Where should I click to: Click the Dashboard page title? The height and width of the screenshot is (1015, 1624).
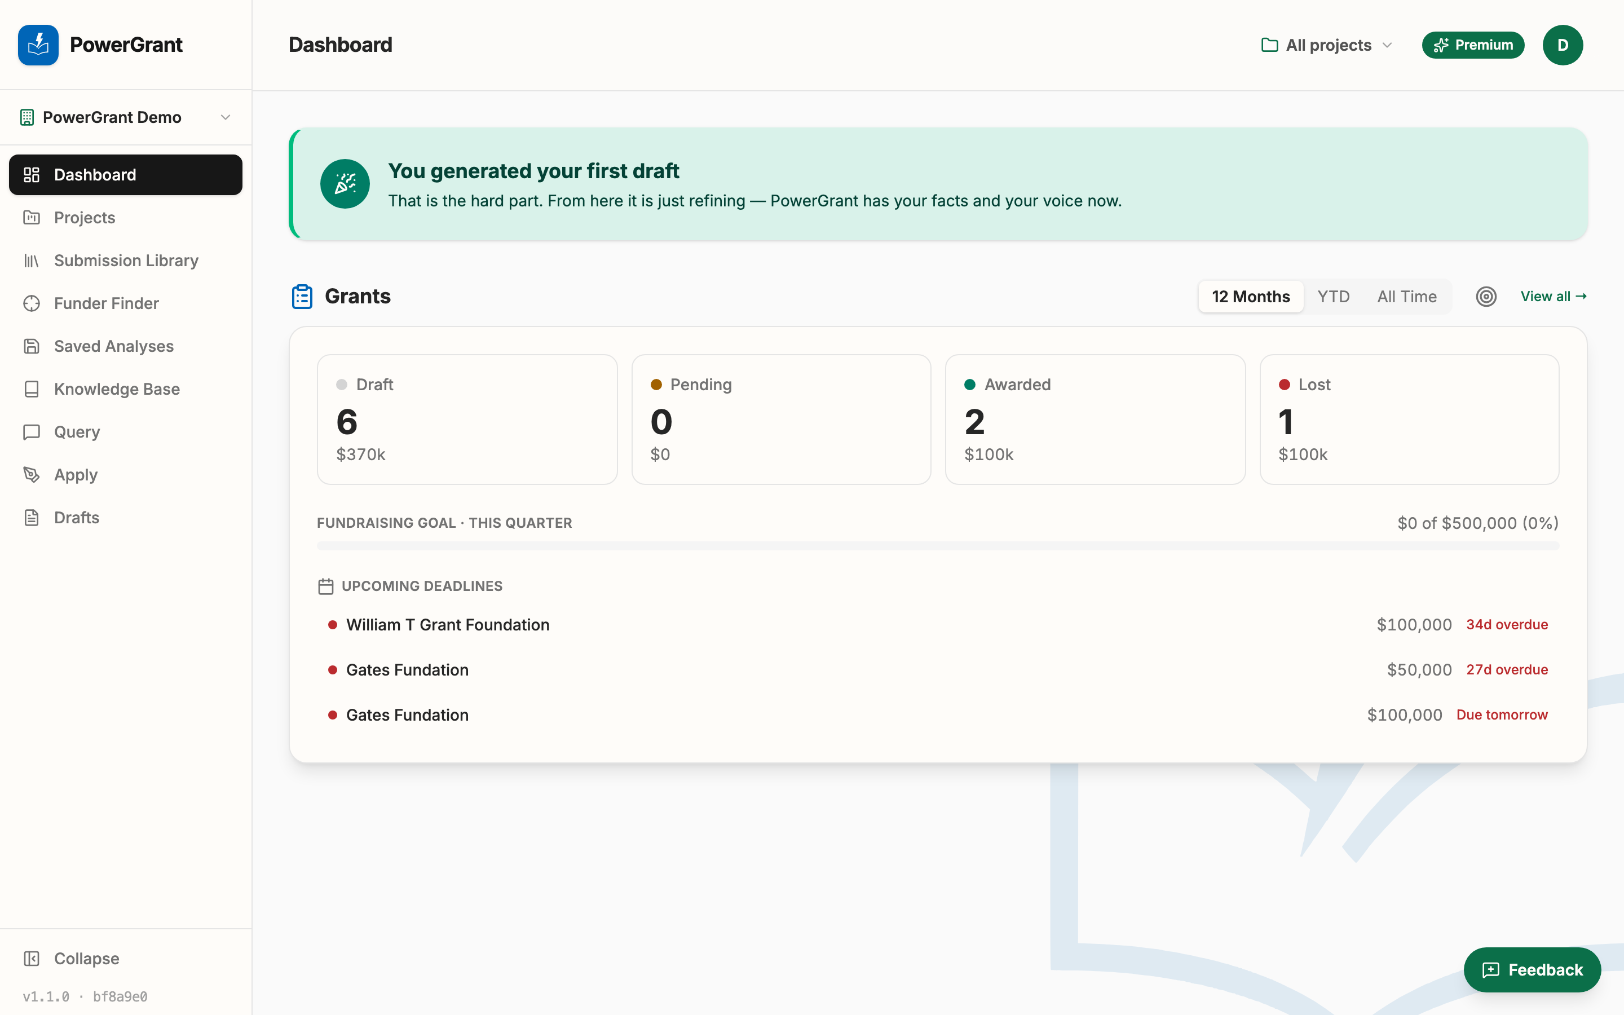click(x=340, y=45)
